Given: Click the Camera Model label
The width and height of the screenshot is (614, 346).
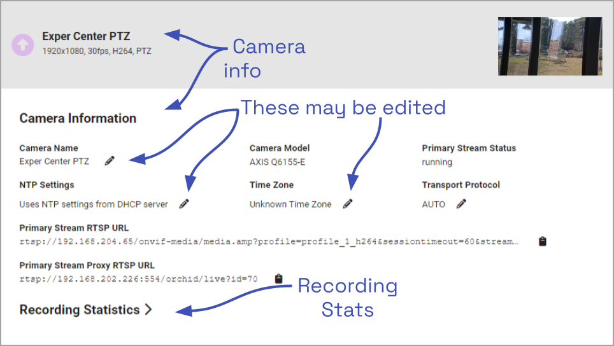Looking at the screenshot, I should point(280,148).
